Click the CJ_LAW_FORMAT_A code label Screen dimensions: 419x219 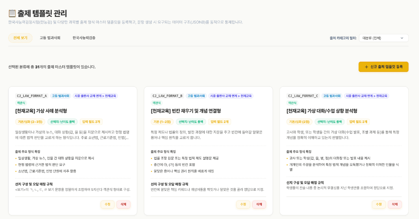point(32,96)
